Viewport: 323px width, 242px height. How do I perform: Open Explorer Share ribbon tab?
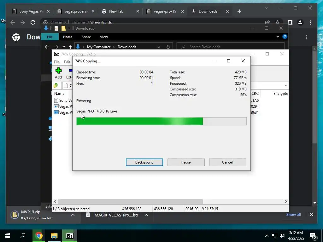pos(86,37)
